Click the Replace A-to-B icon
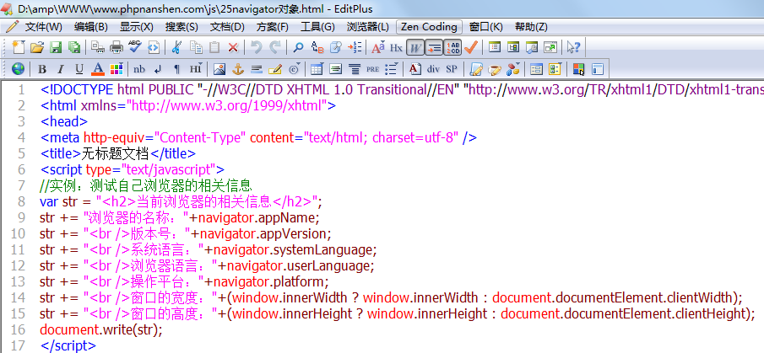 pos(317,47)
